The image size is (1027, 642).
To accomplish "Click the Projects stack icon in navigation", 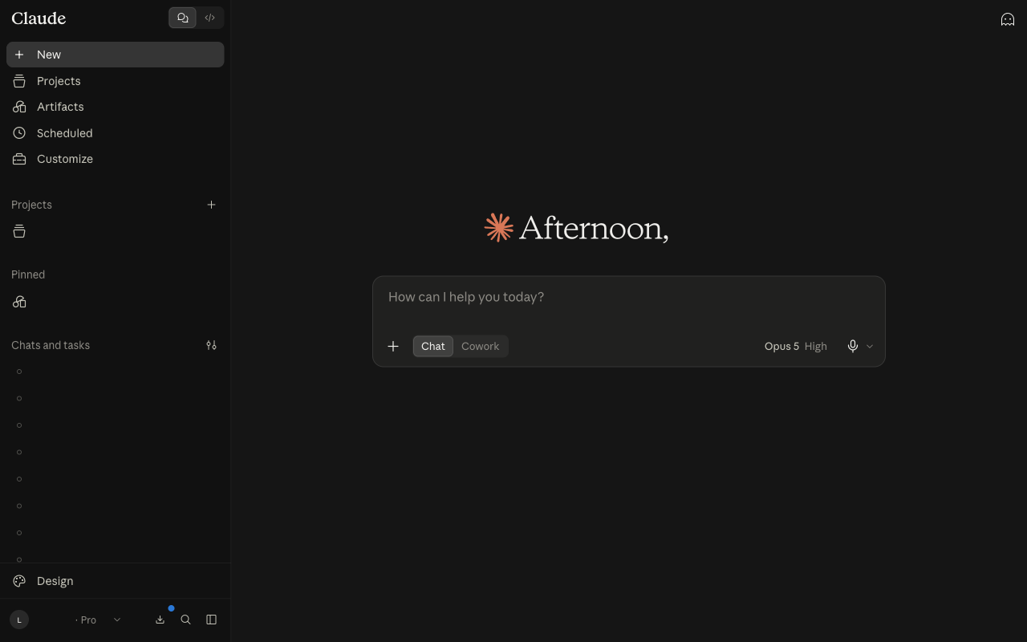I will click(x=19, y=81).
